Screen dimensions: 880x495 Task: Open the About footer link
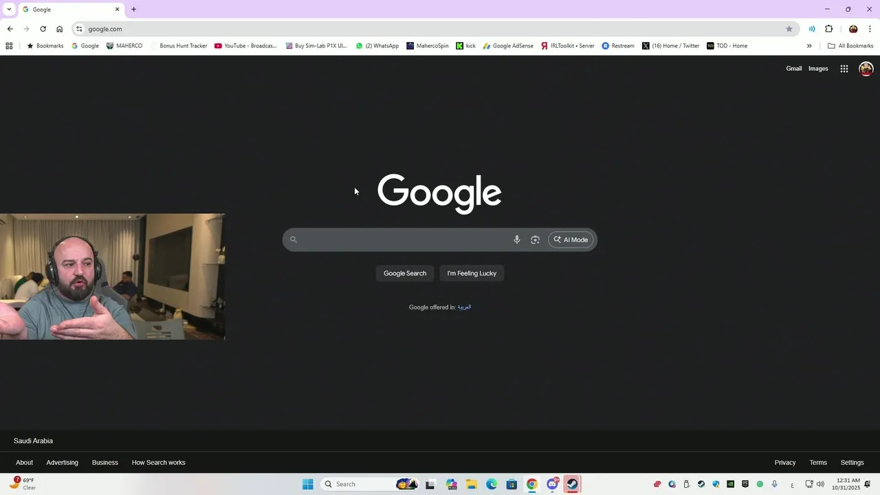click(x=24, y=463)
